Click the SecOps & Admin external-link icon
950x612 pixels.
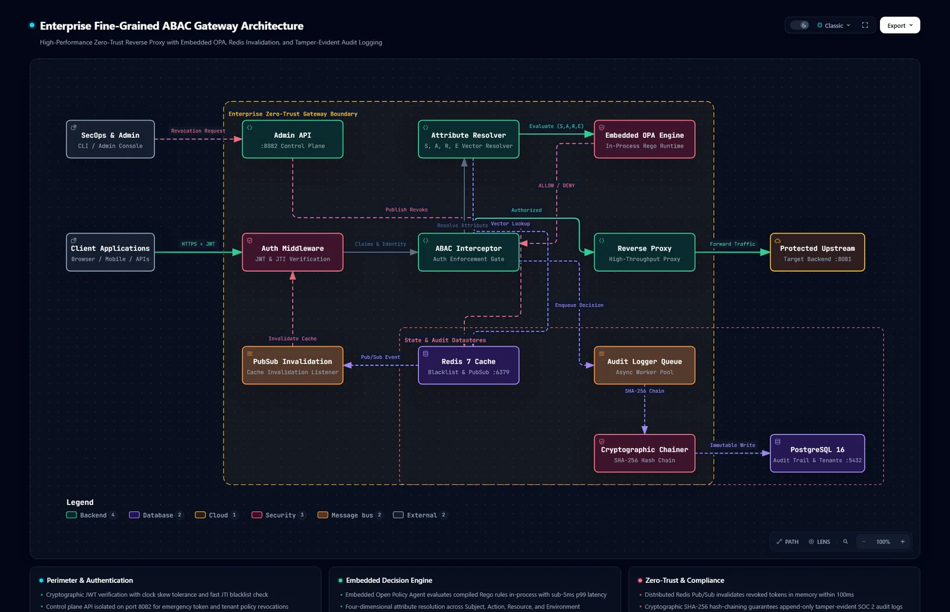pos(74,128)
